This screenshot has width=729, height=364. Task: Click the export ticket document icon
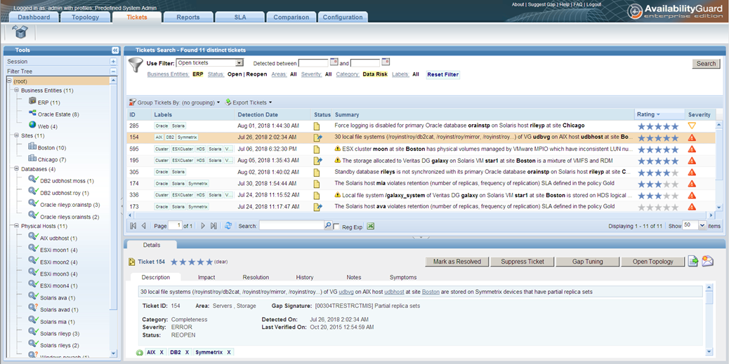693,261
